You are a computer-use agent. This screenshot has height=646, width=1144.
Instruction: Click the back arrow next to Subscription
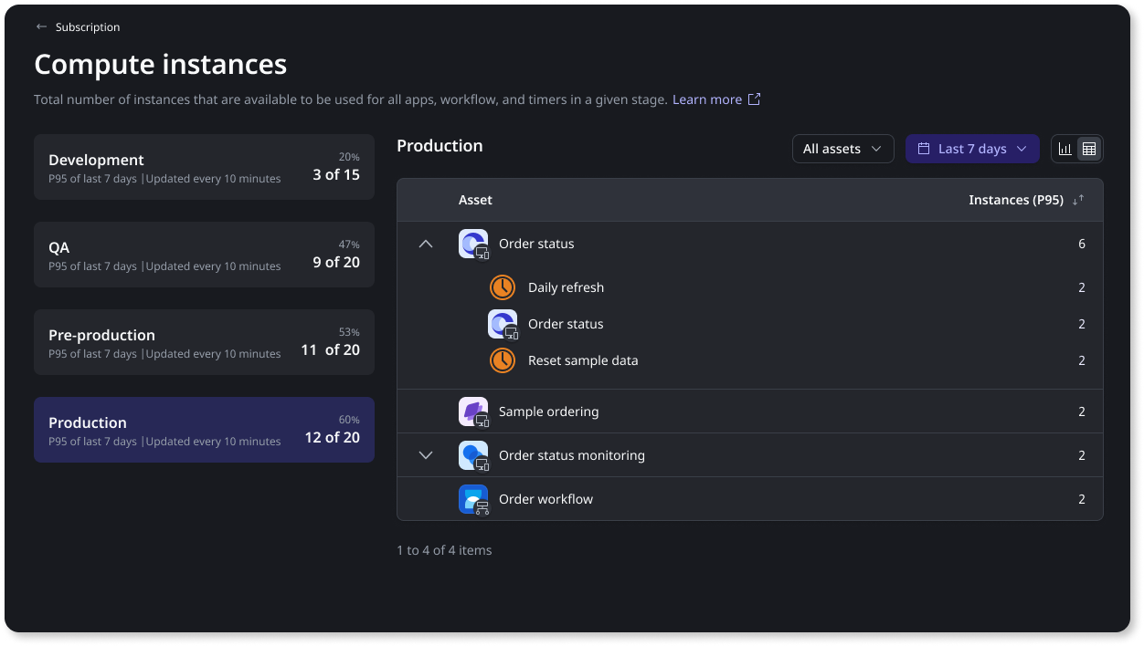coord(41,27)
